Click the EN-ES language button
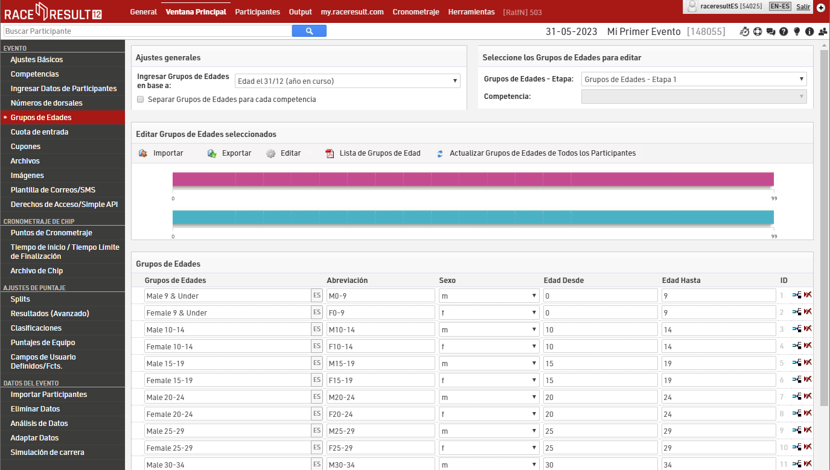The image size is (830, 470). click(779, 6)
